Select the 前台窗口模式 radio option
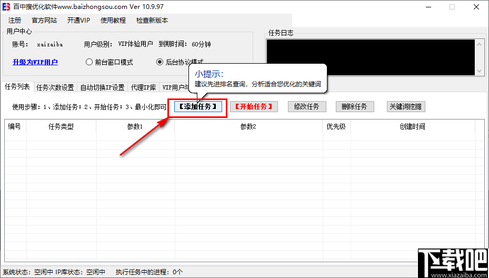Viewport: 489px width, 278px height. pyautogui.click(x=109, y=63)
